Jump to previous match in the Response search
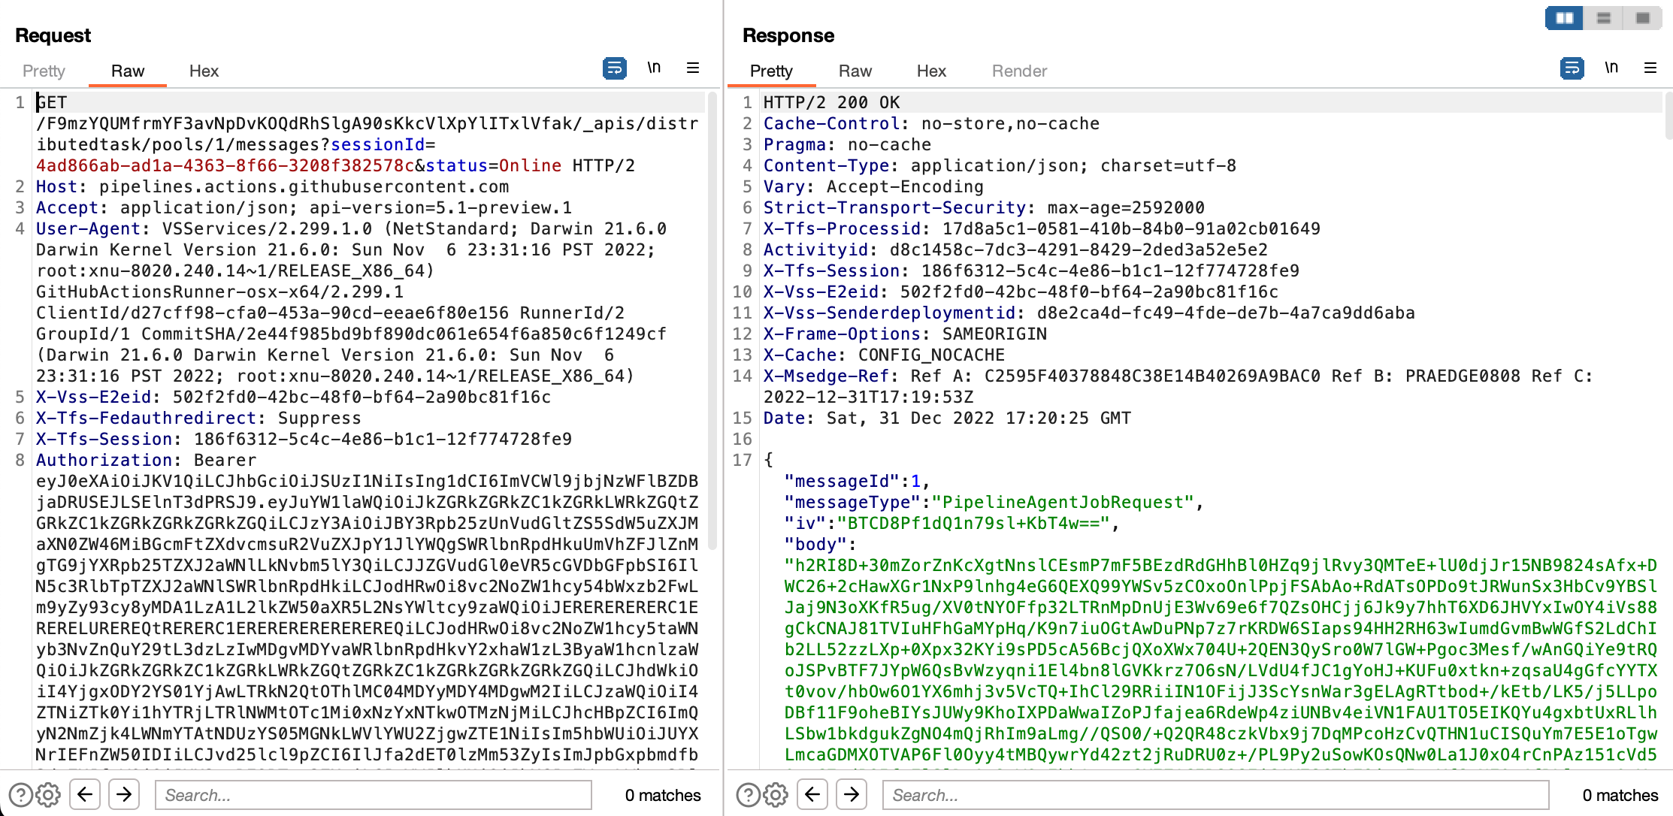 coord(813,794)
